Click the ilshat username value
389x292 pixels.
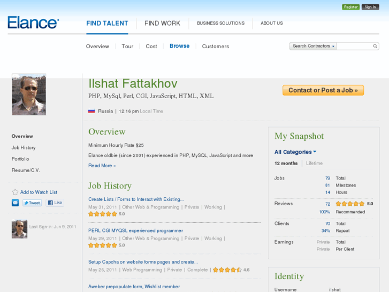334,290
